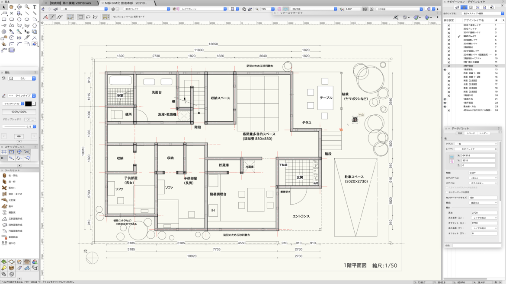Open the zoom percentage 74% dropdown
This screenshot has width=506, height=284.
(x=273, y=9)
